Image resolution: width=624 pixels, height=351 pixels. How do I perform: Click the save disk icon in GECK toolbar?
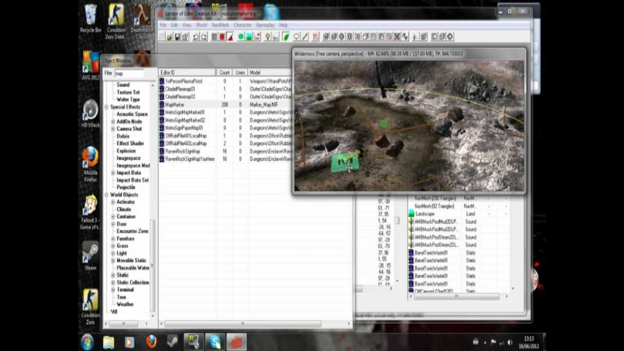177,37
